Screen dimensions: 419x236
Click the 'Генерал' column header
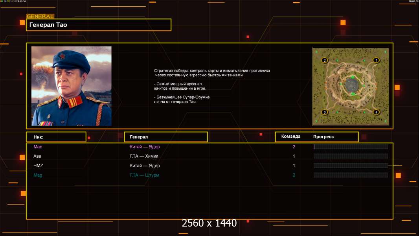166,137
